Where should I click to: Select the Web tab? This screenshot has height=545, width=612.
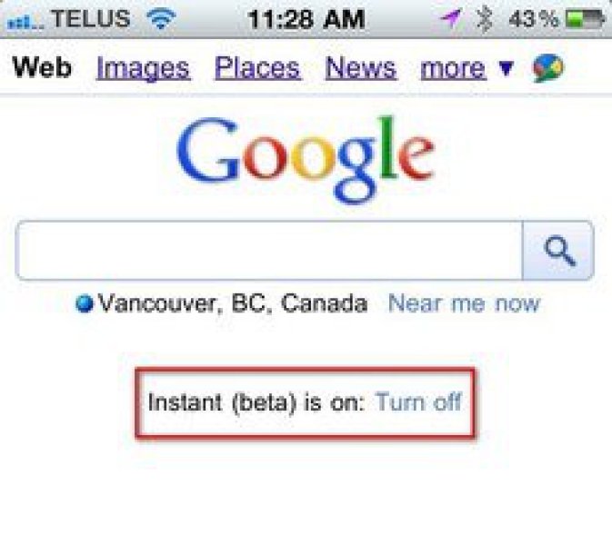[43, 68]
